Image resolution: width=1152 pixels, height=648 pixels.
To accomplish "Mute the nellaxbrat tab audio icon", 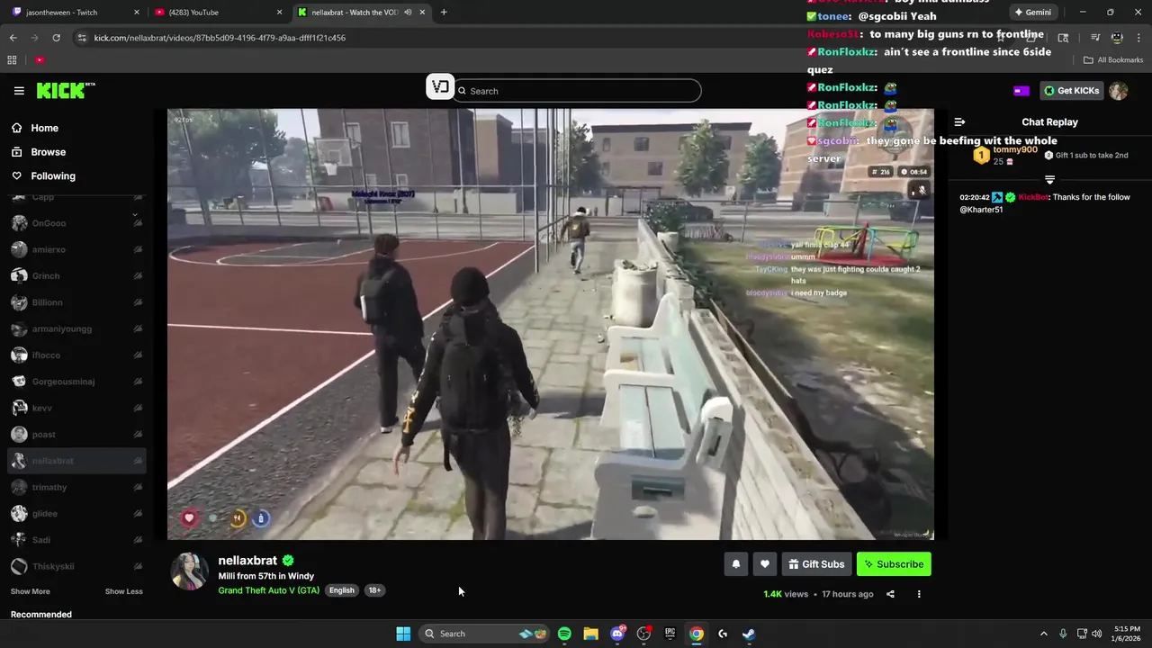I will click(408, 13).
